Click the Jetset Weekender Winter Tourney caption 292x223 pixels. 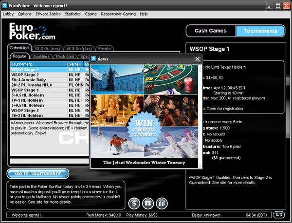(144, 163)
